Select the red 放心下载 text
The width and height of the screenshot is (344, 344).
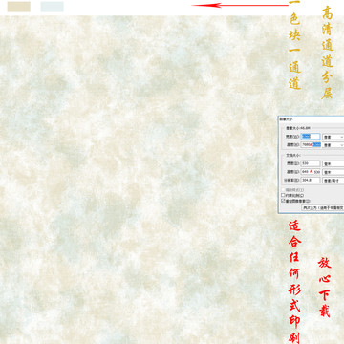[x=325, y=287]
